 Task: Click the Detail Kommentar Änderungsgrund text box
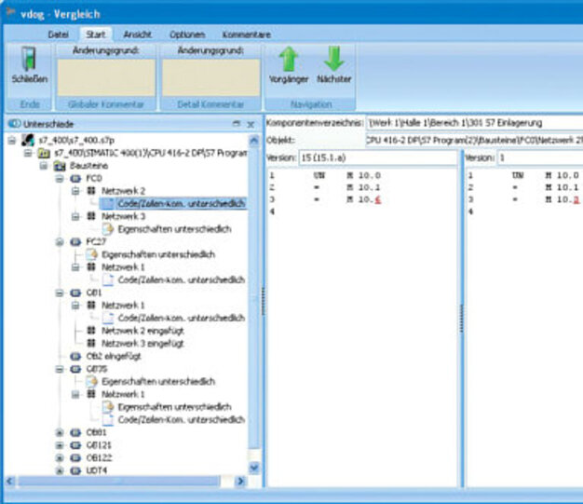point(211,77)
